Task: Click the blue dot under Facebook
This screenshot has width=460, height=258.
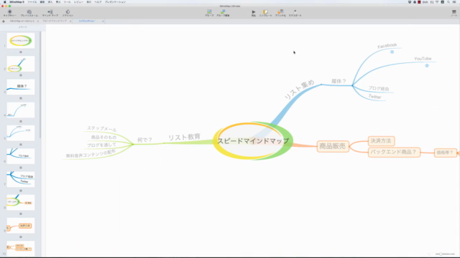Action: (x=392, y=52)
